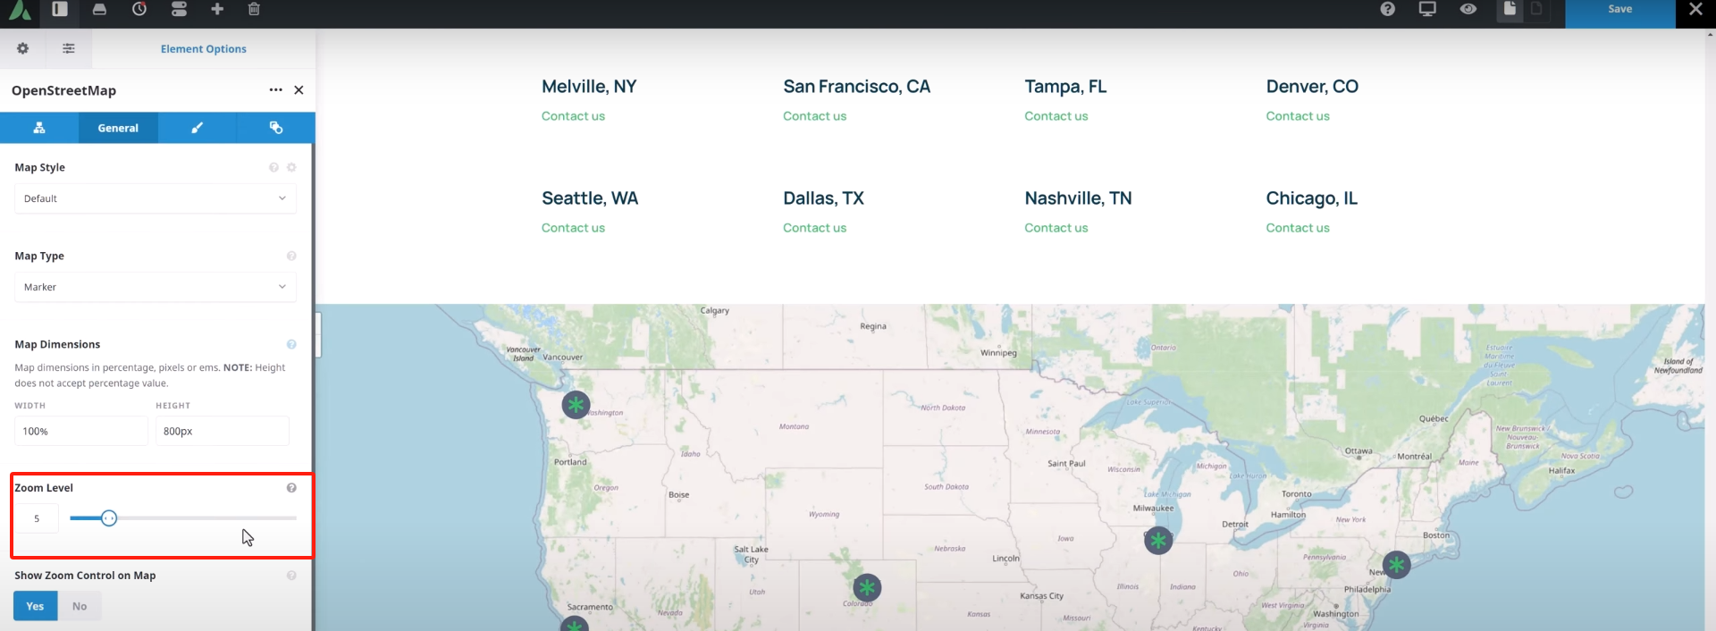The image size is (1716, 631).
Task: Switch to the General tab
Action: point(118,128)
